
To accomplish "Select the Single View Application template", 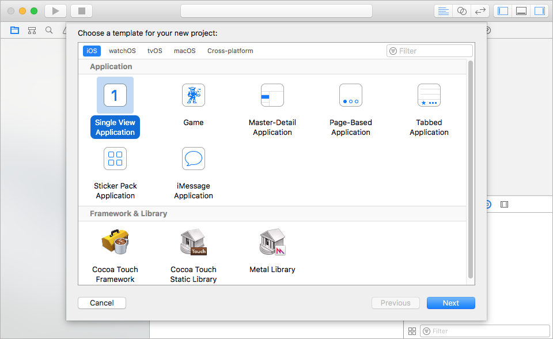I will point(115,108).
